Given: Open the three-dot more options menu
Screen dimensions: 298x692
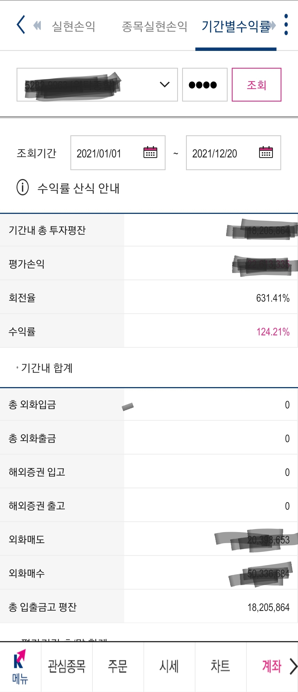Looking at the screenshot, I should point(286,25).
